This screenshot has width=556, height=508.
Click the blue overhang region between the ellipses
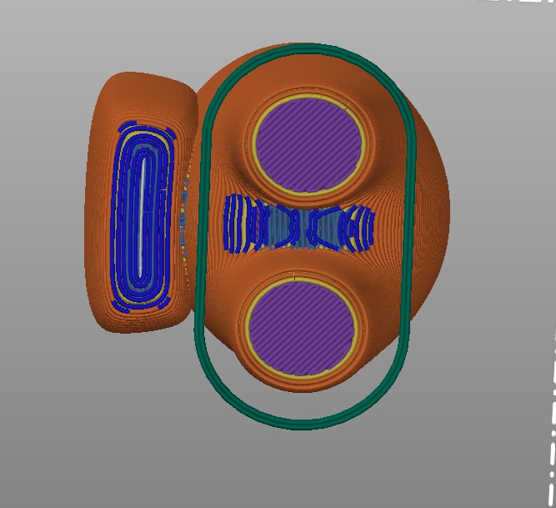[x=299, y=224]
